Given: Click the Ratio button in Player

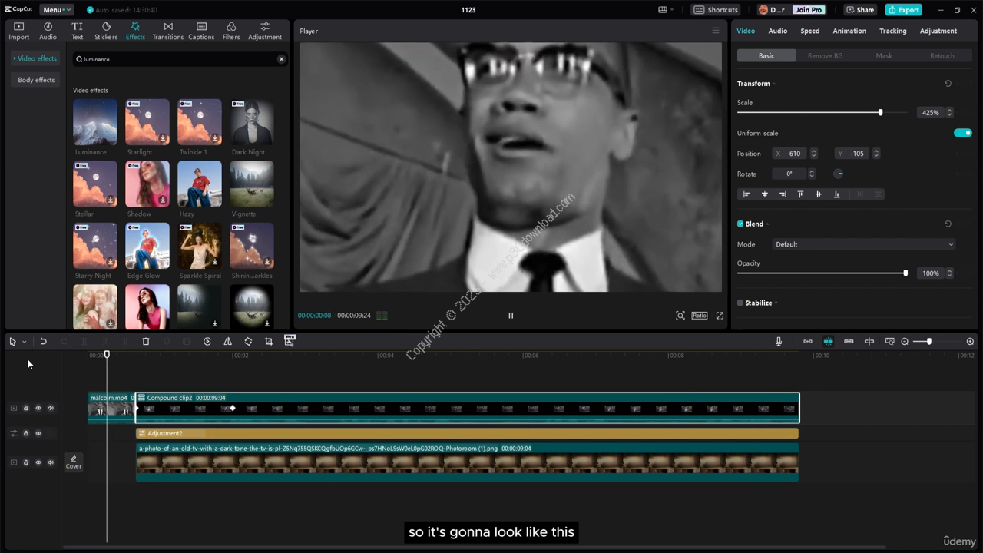Looking at the screenshot, I should (x=700, y=316).
